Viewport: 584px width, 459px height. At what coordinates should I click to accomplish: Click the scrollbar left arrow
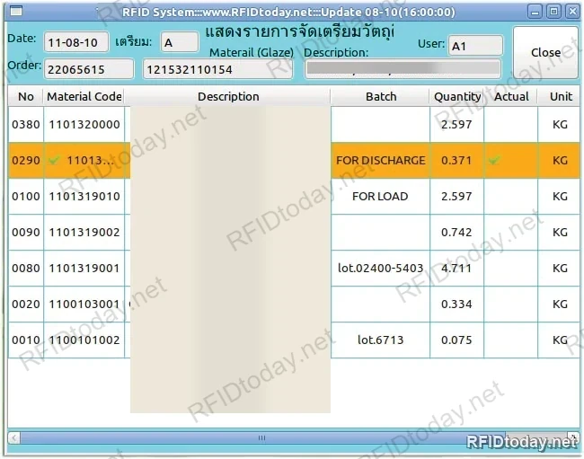tap(14, 437)
